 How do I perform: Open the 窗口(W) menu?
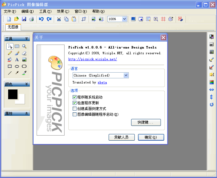(81, 11)
